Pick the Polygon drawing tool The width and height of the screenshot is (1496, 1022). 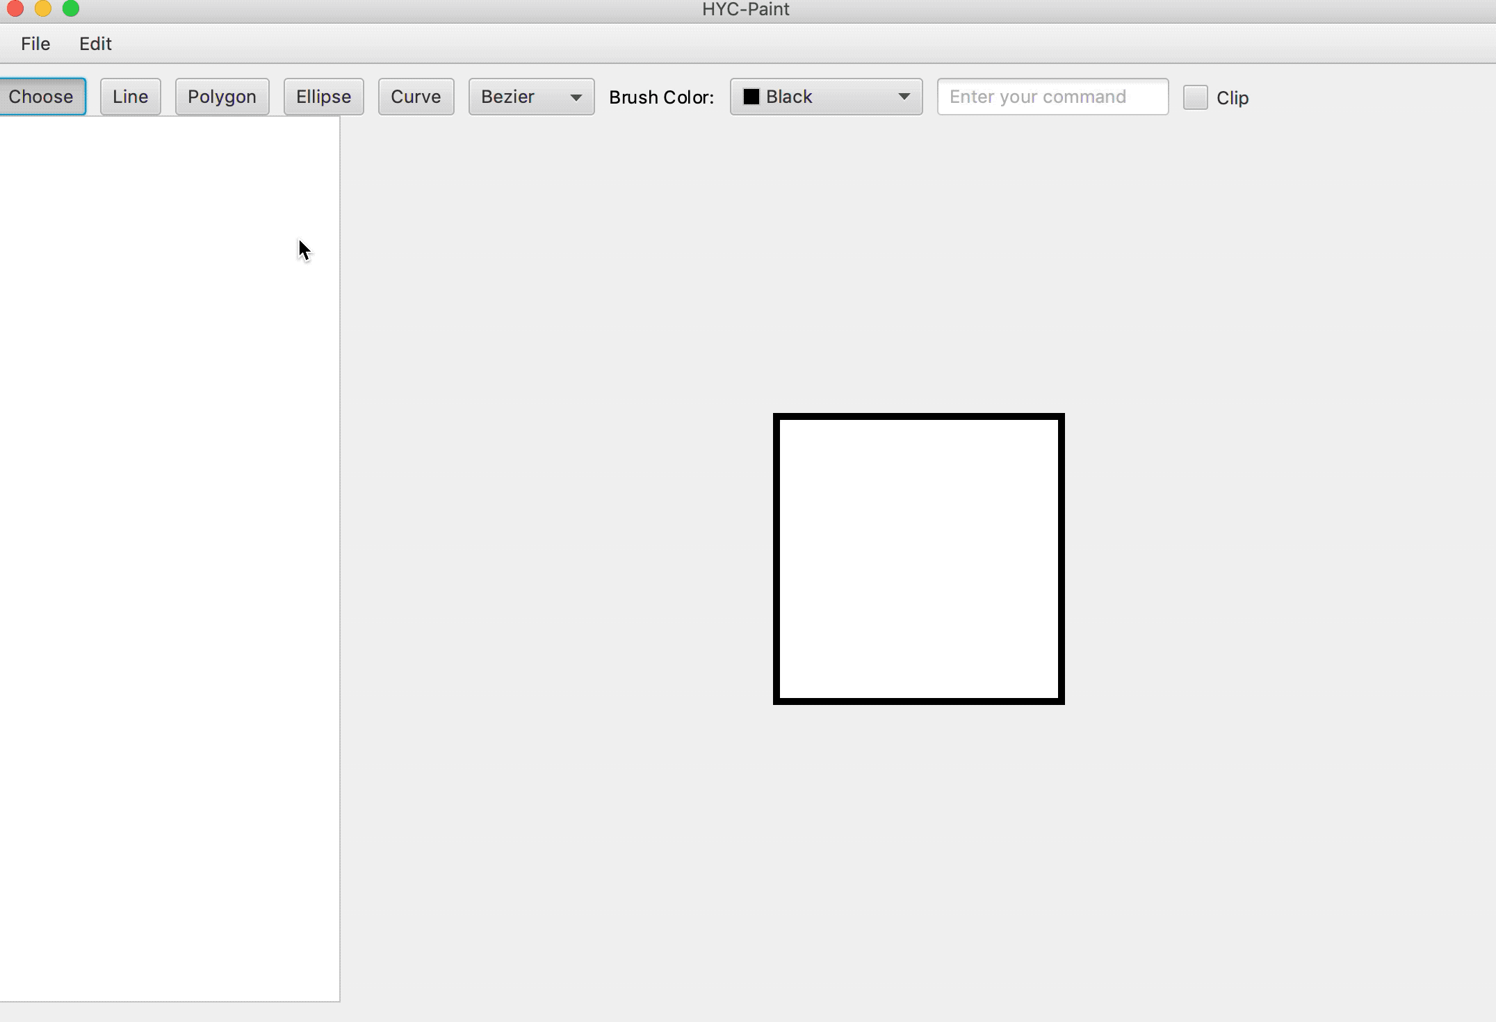click(222, 97)
